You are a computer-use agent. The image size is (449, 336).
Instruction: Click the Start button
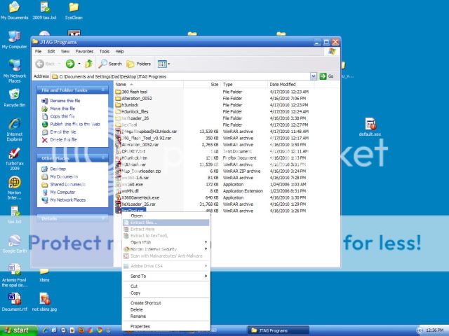point(17,330)
